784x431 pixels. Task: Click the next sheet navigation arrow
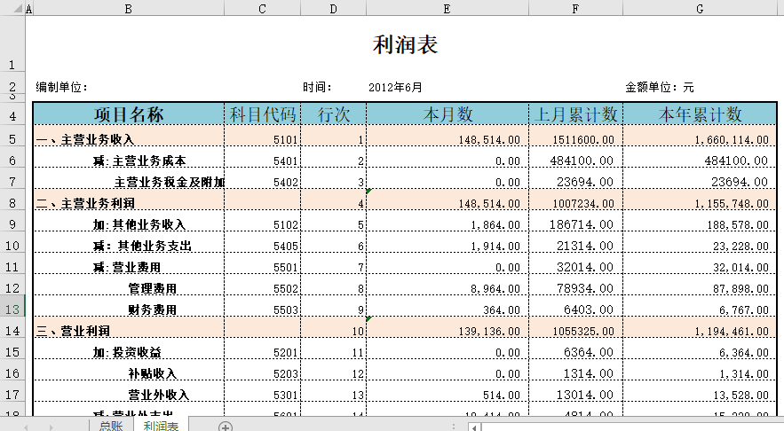[50, 427]
